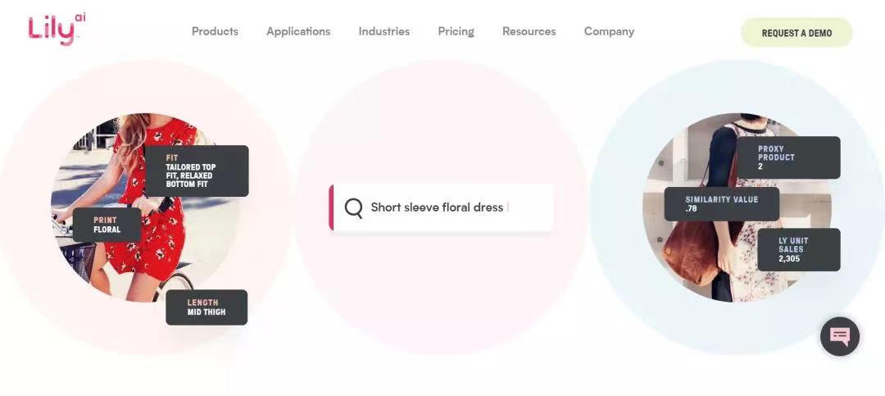Click the Lily AI logo
Image resolution: width=885 pixels, height=396 pixels.
[x=57, y=30]
